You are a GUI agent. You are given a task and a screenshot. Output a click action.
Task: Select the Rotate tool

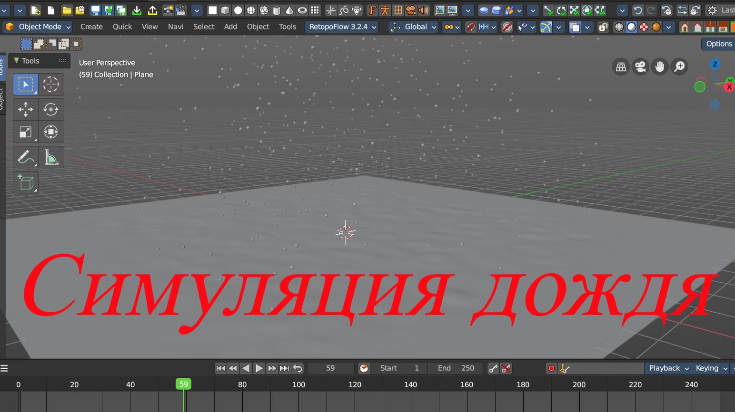[51, 109]
